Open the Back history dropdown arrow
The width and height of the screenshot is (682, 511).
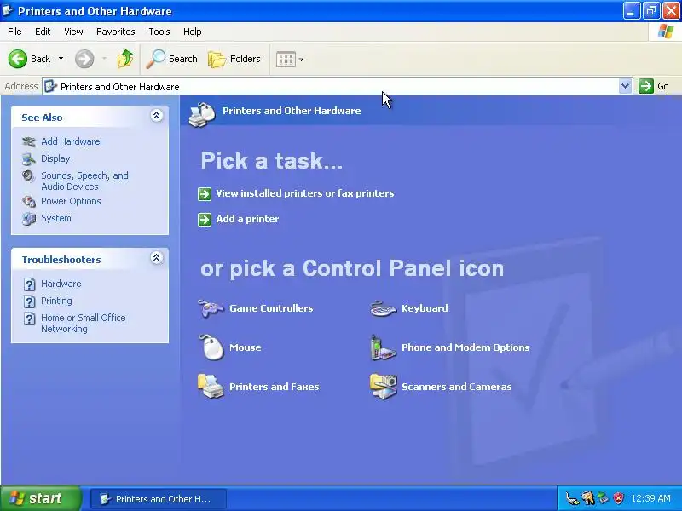click(61, 59)
